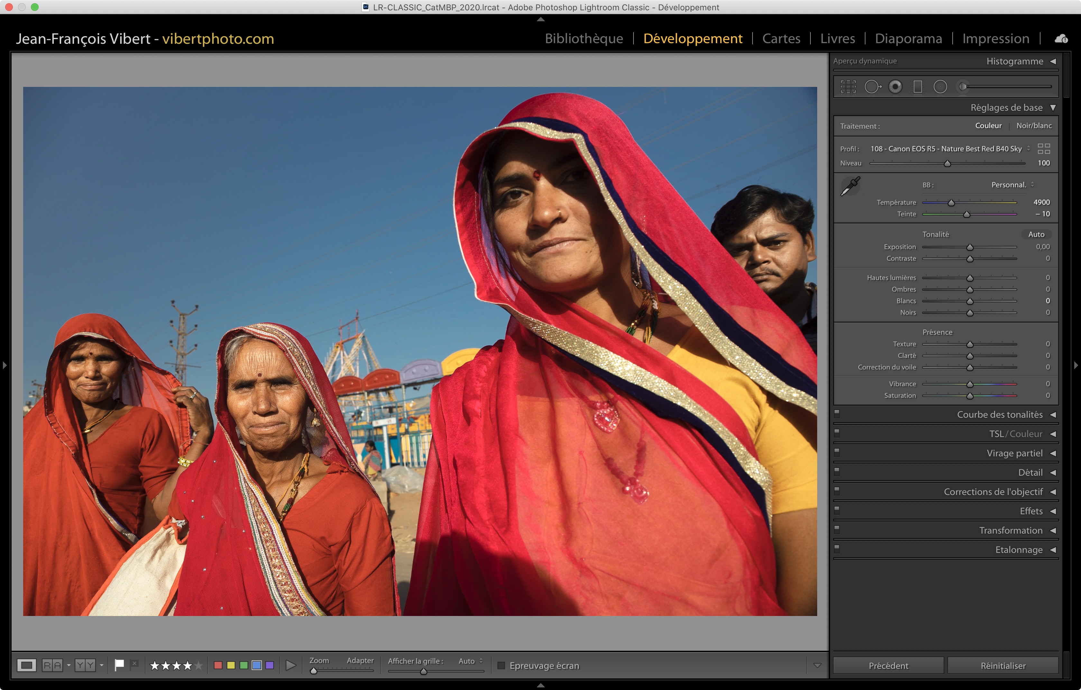Image resolution: width=1081 pixels, height=690 pixels.
Task: Switch treatment to Noir/blanc
Action: coord(1033,126)
